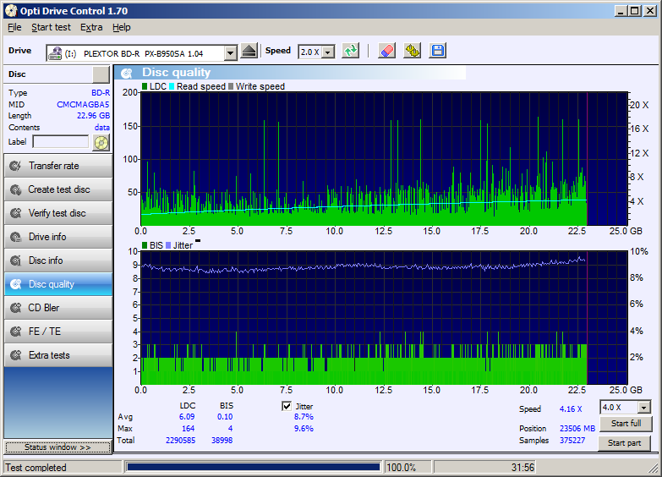Open the Start test menu
Viewport: 662px width, 477px height.
pos(51,27)
